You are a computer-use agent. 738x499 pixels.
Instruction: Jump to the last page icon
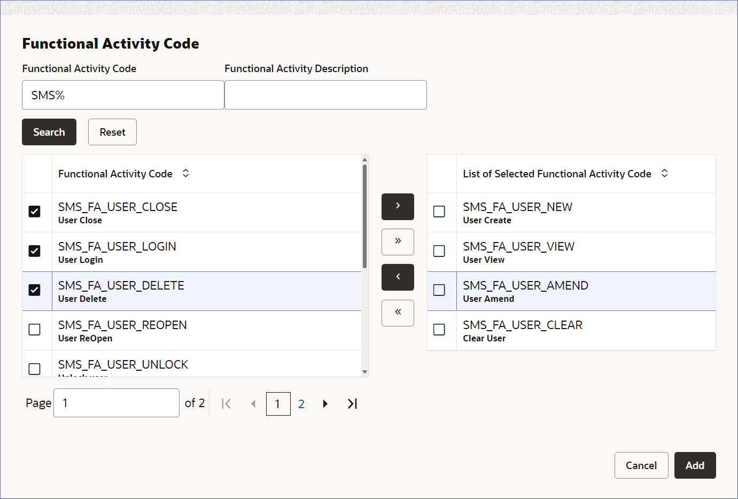(x=352, y=404)
